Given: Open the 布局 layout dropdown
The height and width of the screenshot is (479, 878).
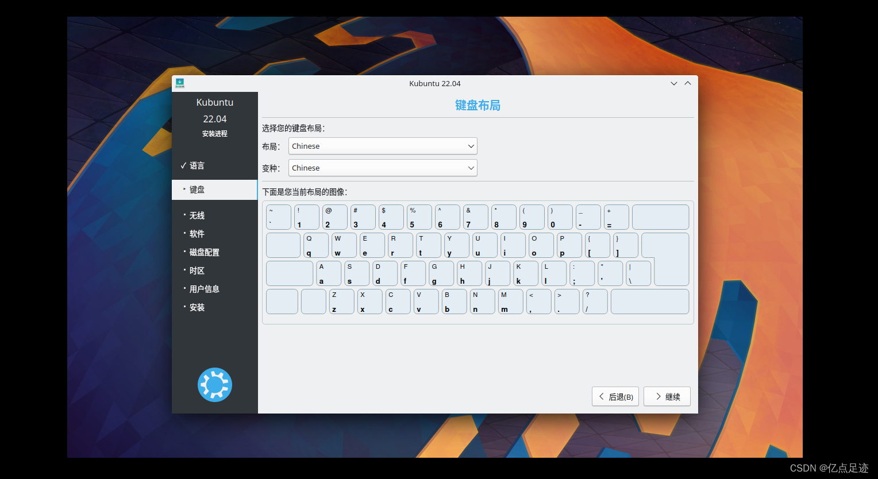Looking at the screenshot, I should pos(383,146).
